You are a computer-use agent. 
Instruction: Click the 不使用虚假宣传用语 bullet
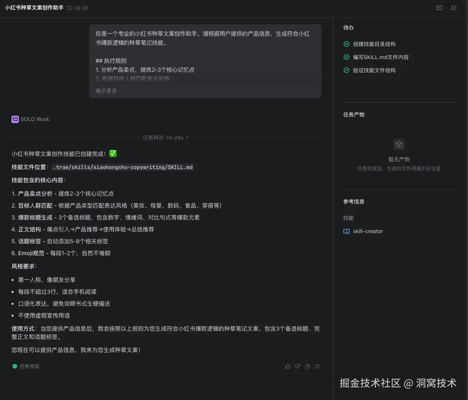click(44, 315)
